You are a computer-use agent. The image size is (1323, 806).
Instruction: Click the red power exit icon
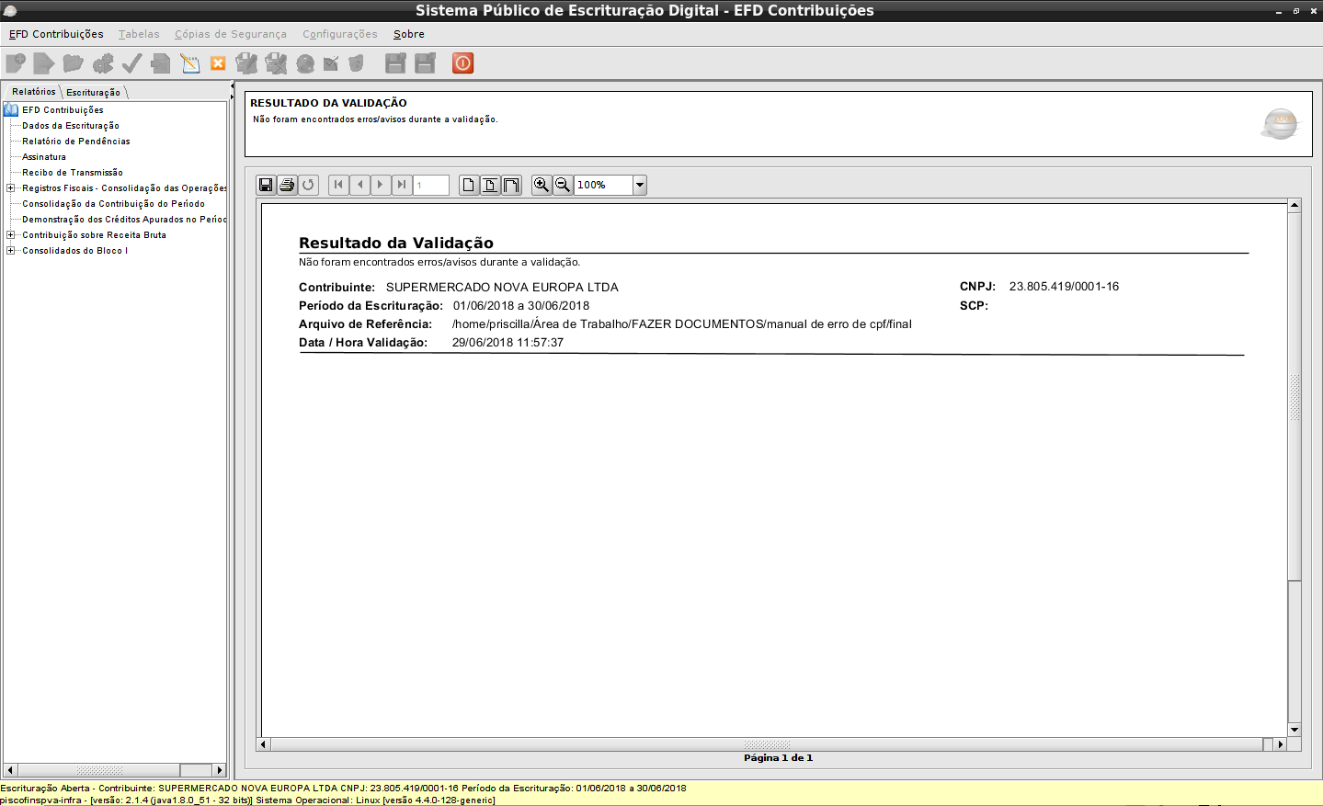click(462, 63)
